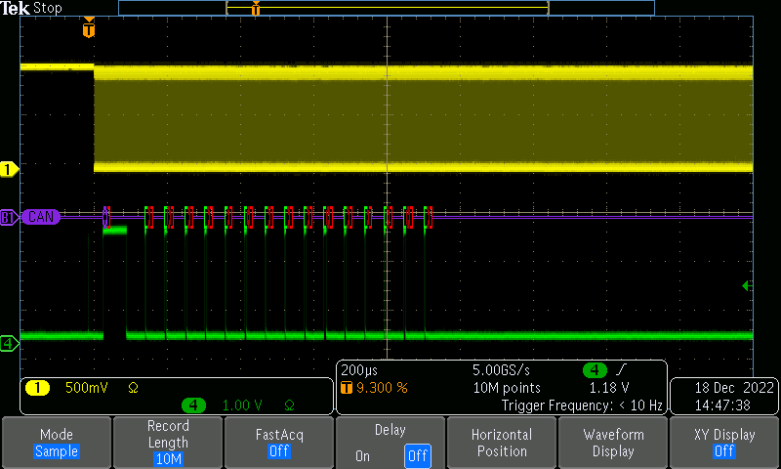This screenshot has height=469, width=781.
Task: Click the orange trigger position marker
Action: coord(89,27)
